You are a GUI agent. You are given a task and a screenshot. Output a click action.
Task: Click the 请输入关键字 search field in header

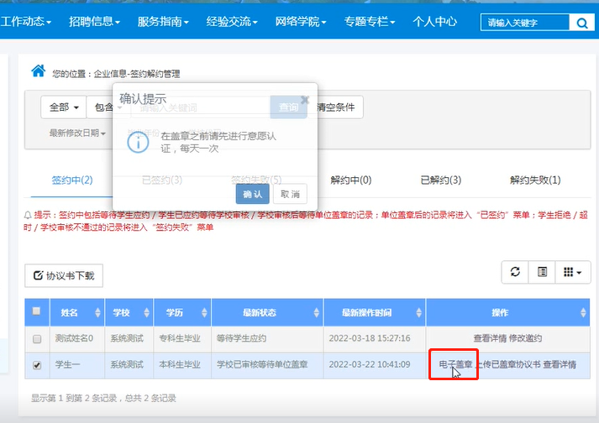click(523, 23)
